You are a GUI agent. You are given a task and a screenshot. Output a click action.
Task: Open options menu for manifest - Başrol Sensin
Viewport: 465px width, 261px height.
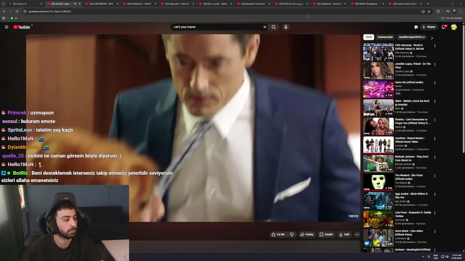point(434,138)
